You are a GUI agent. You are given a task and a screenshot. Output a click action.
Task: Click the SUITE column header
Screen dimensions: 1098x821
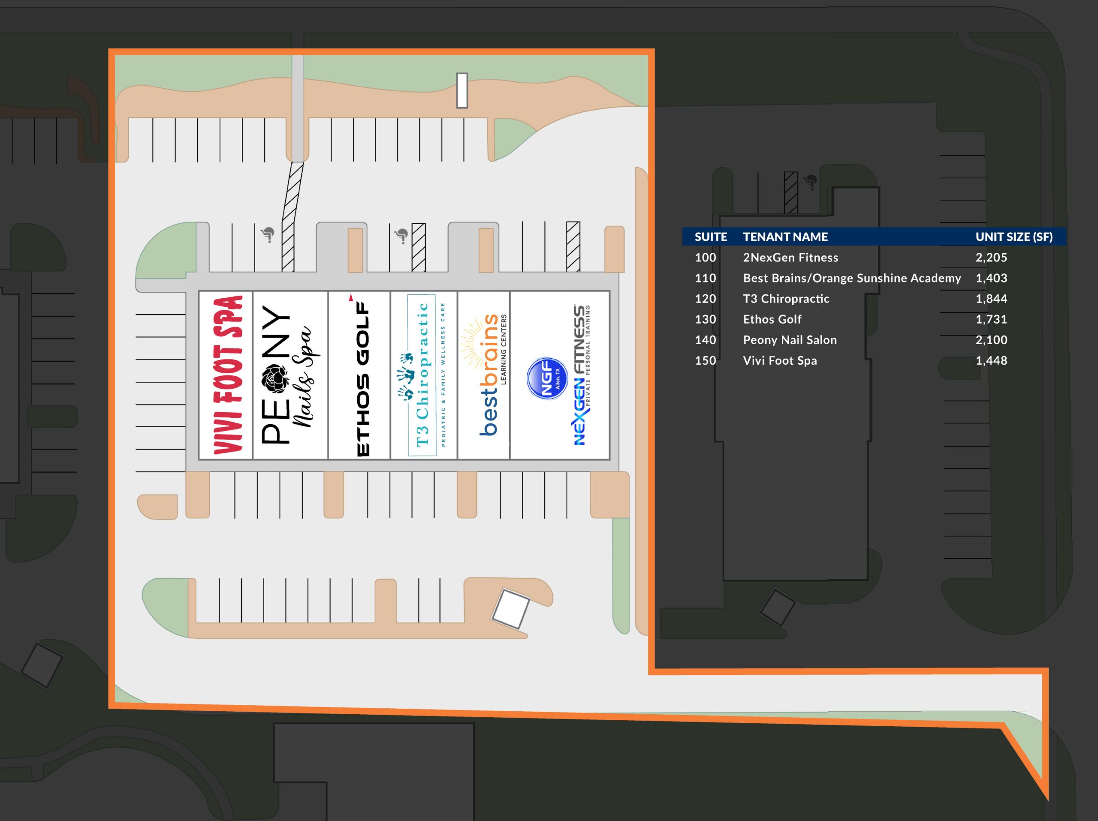click(710, 237)
